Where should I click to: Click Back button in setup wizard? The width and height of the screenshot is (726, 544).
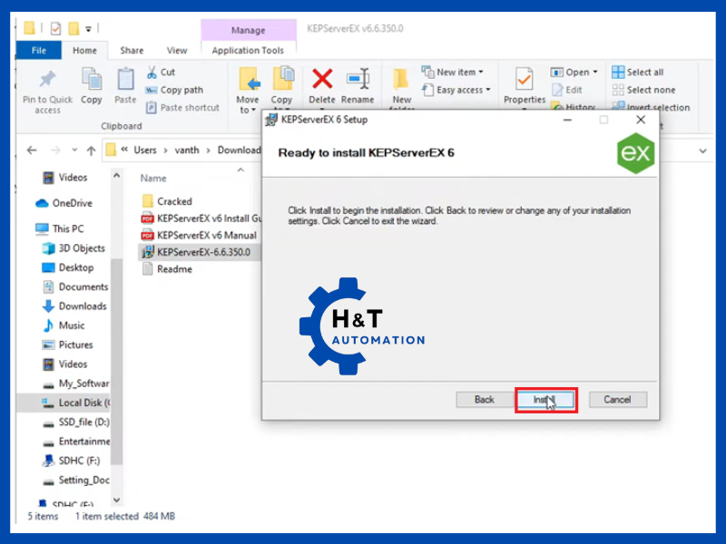[x=485, y=400]
